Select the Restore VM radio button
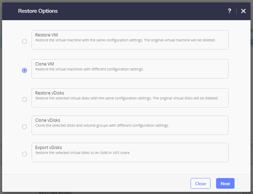253x194 pixels. click(x=24, y=41)
